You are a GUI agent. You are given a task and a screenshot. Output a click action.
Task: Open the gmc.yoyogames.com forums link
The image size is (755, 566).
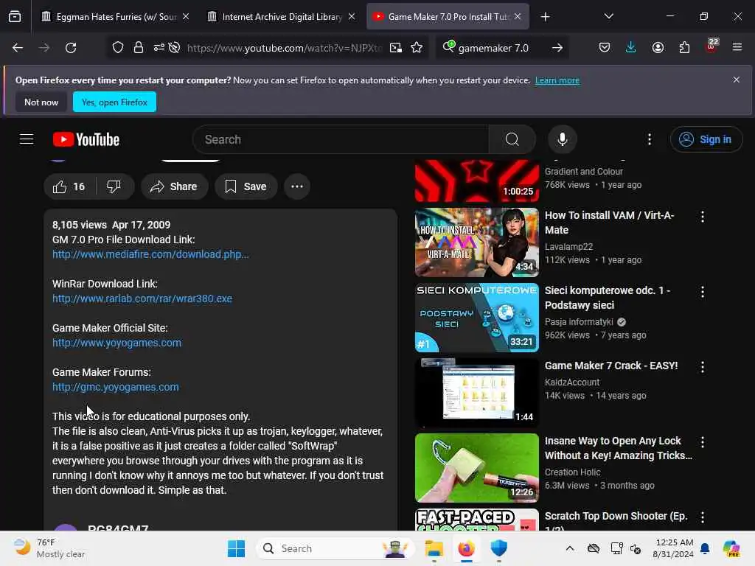click(116, 387)
